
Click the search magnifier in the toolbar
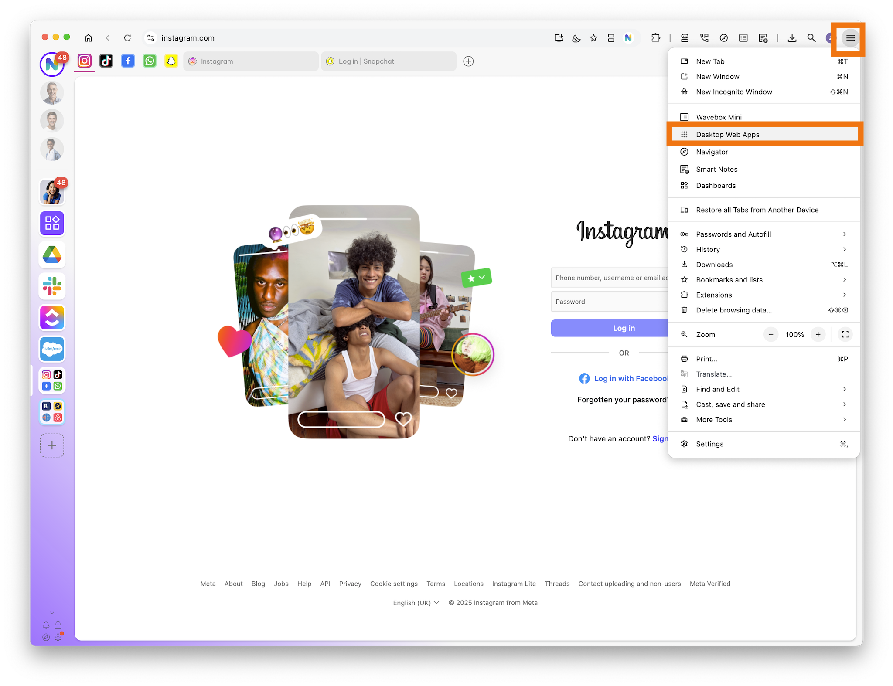(811, 38)
